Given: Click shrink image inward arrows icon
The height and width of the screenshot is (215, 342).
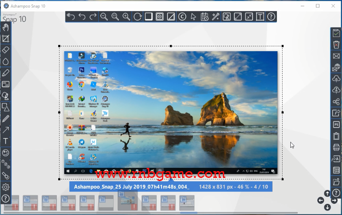Looking at the screenshot, I should pos(249,17).
